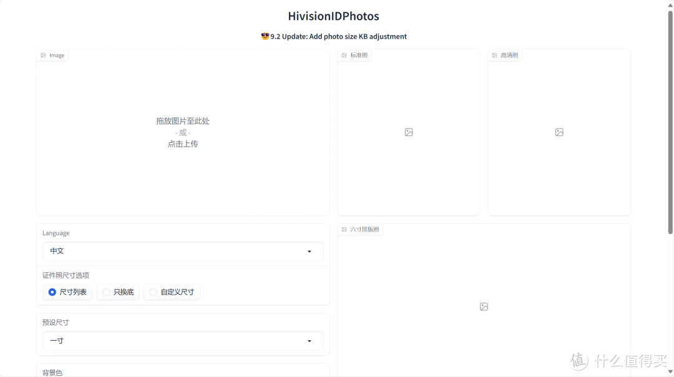Screen dimensions: 674x377
Task: Open the 预设尺寸 dropdown showing 一寸
Action: [183, 341]
